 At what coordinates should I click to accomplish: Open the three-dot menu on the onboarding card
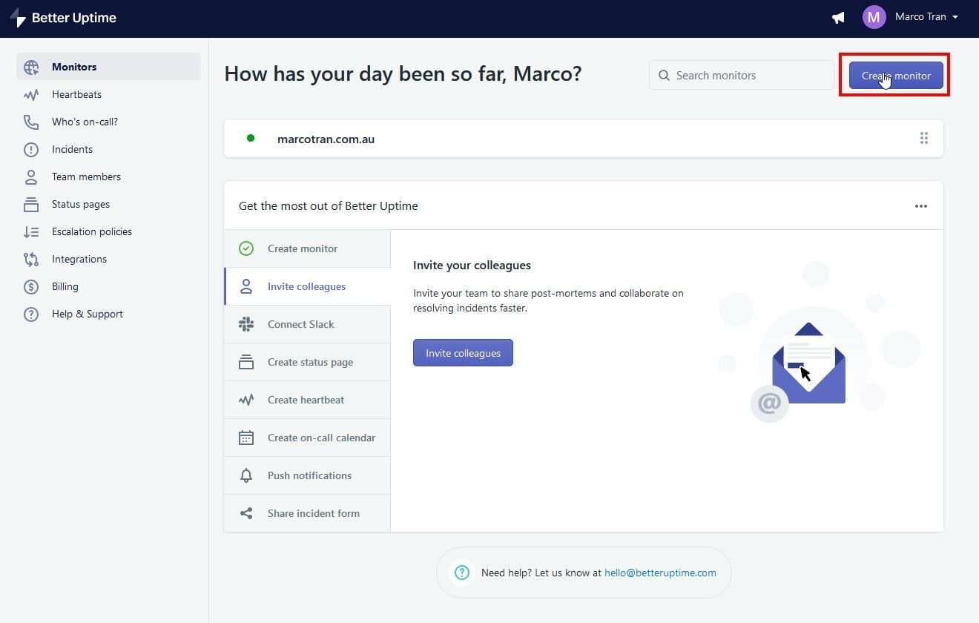[x=921, y=205]
